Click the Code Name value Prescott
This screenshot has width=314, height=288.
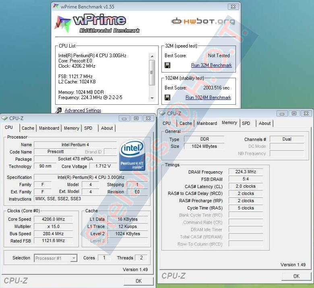pos(56,152)
